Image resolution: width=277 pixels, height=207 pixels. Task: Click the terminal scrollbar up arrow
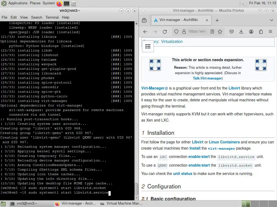pos(136,23)
